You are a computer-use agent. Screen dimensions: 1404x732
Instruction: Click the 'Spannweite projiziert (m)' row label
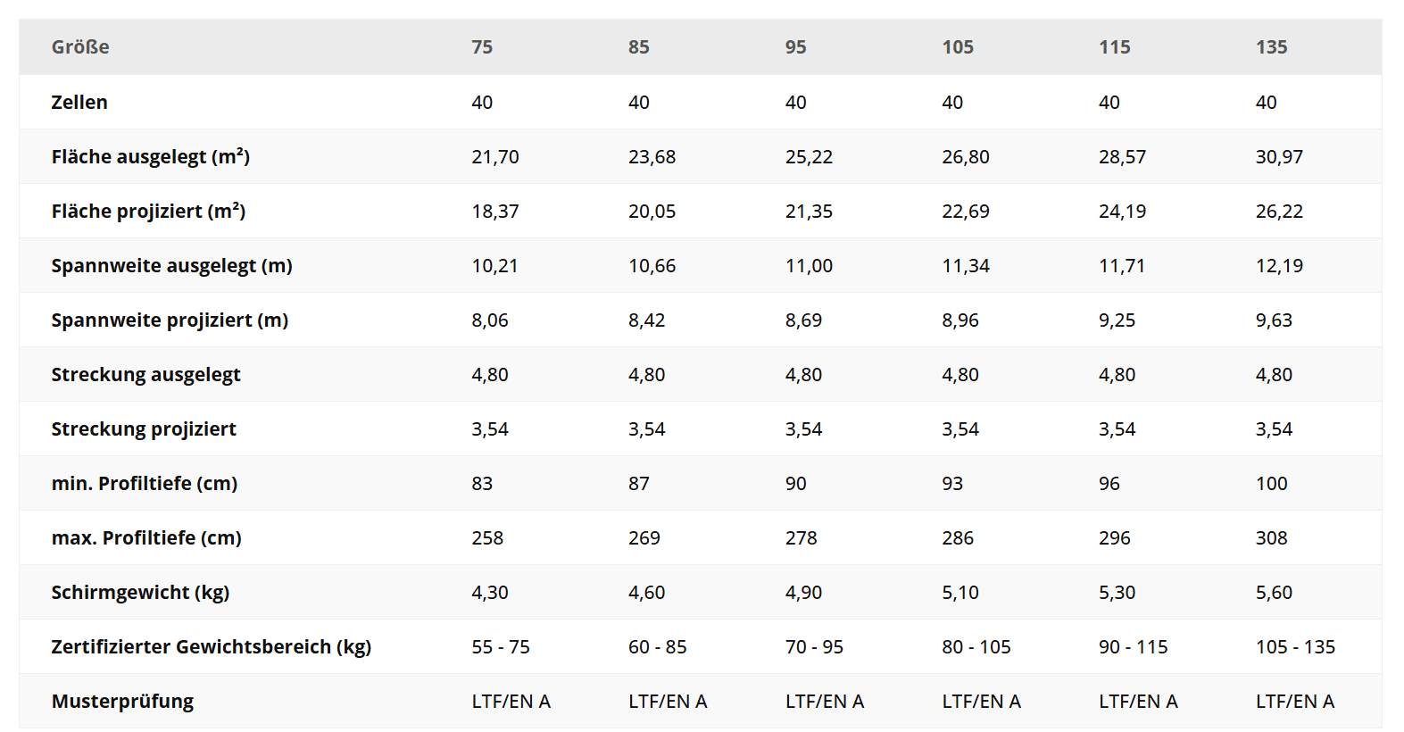(x=170, y=320)
